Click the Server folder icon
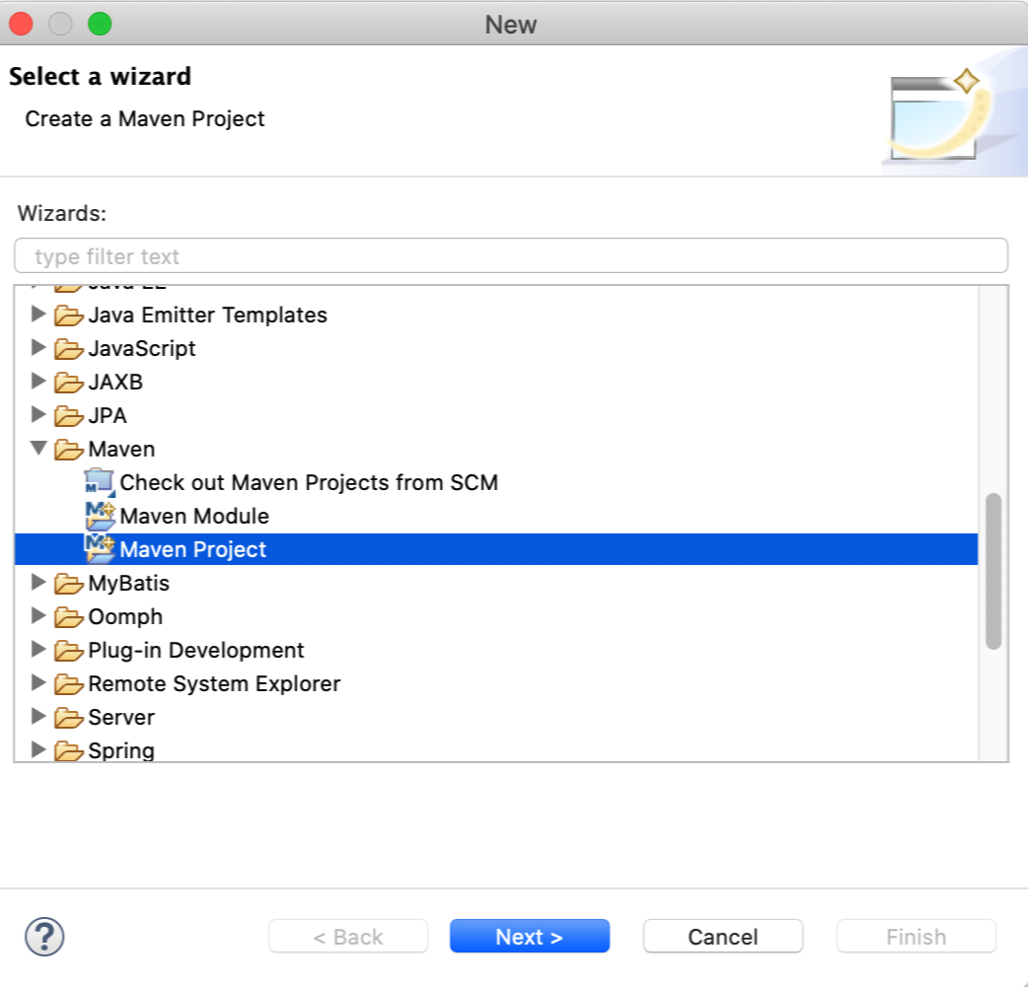The image size is (1028, 987). click(x=69, y=717)
